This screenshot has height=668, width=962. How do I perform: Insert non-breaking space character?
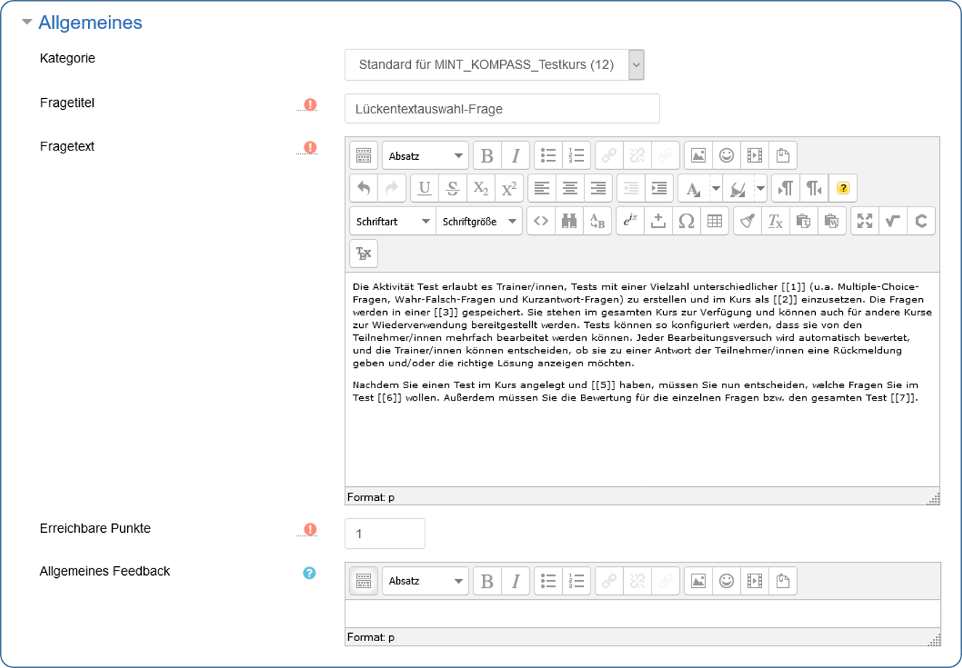[x=659, y=221]
